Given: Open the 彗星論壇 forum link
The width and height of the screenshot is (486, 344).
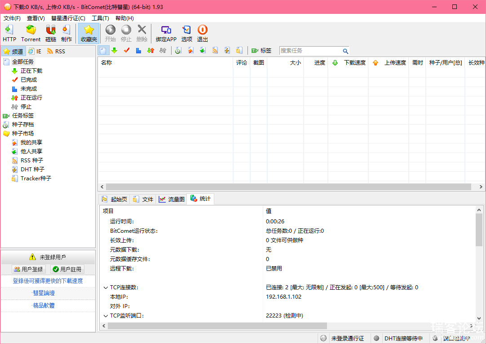Looking at the screenshot, I should pos(44,293).
